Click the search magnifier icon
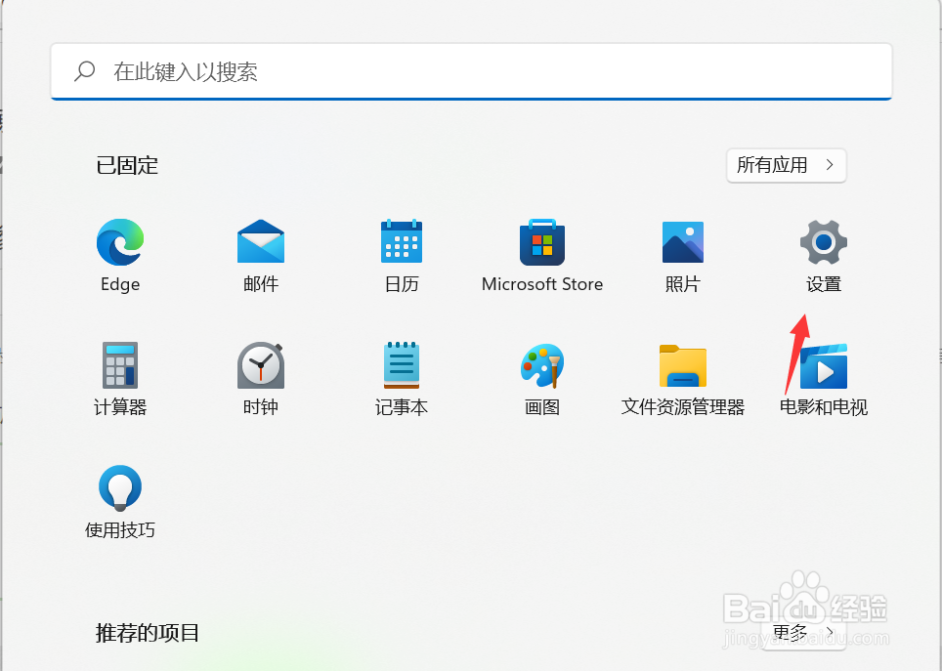The height and width of the screenshot is (671, 942). point(85,71)
